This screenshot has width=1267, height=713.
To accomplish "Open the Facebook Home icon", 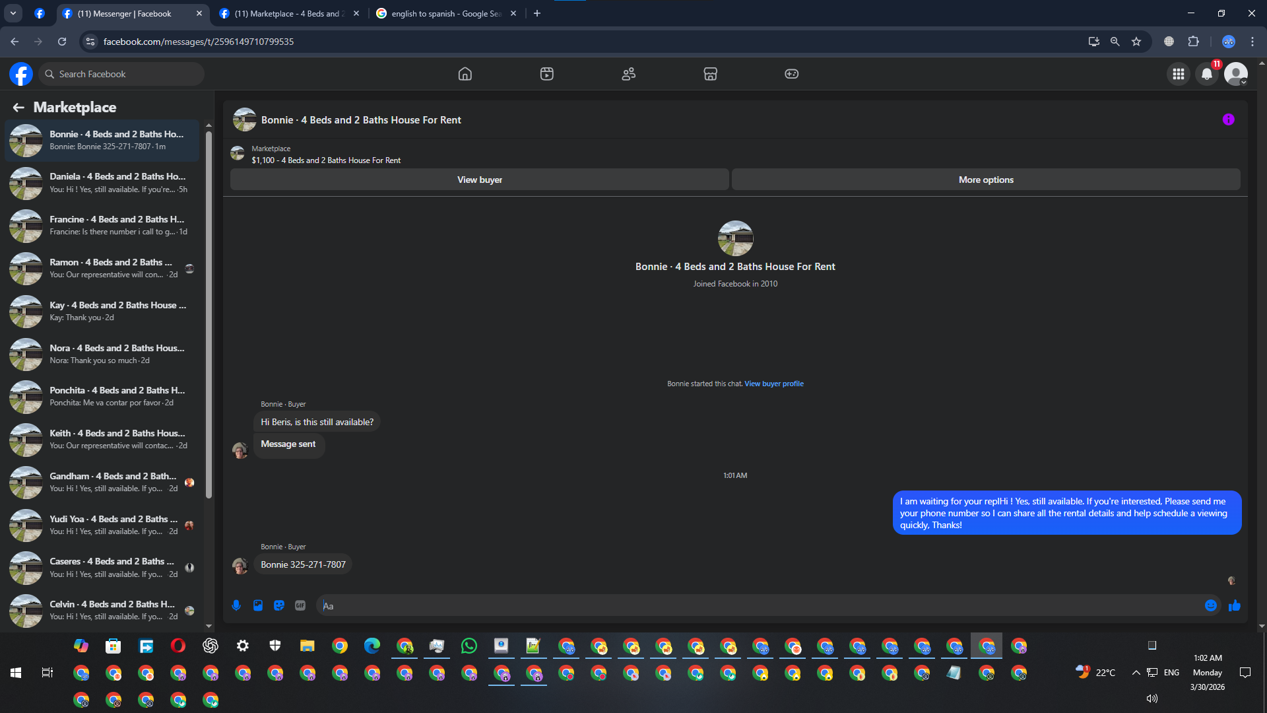I will tap(465, 74).
